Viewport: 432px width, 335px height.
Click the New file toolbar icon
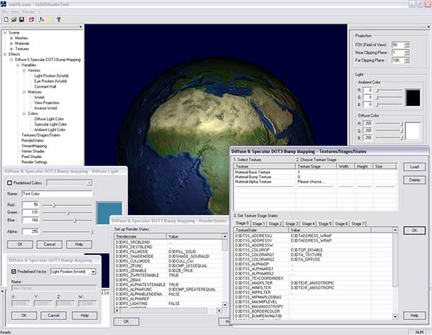pyautogui.click(x=5, y=20)
